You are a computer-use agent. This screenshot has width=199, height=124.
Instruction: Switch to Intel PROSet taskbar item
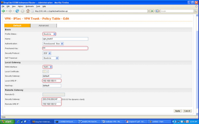(89, 122)
